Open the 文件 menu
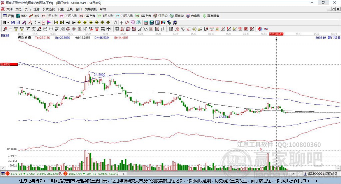341x184 pixels. click(9, 9)
